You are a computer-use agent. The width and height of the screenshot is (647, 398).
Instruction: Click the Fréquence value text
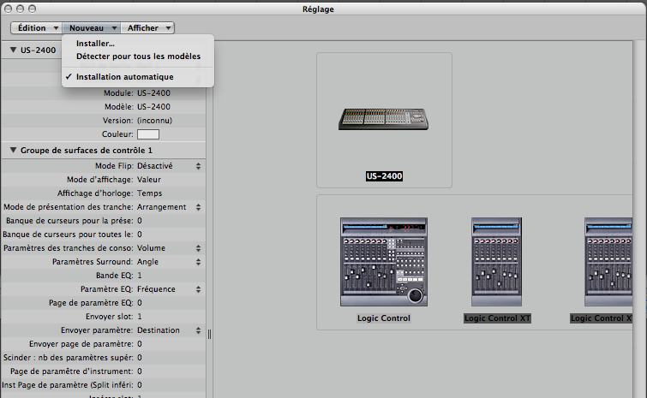156,289
